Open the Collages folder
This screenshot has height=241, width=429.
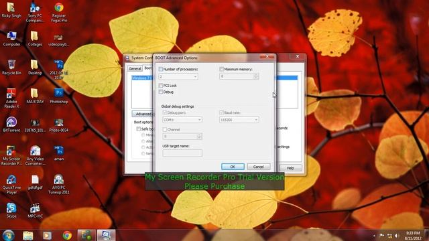click(35, 39)
